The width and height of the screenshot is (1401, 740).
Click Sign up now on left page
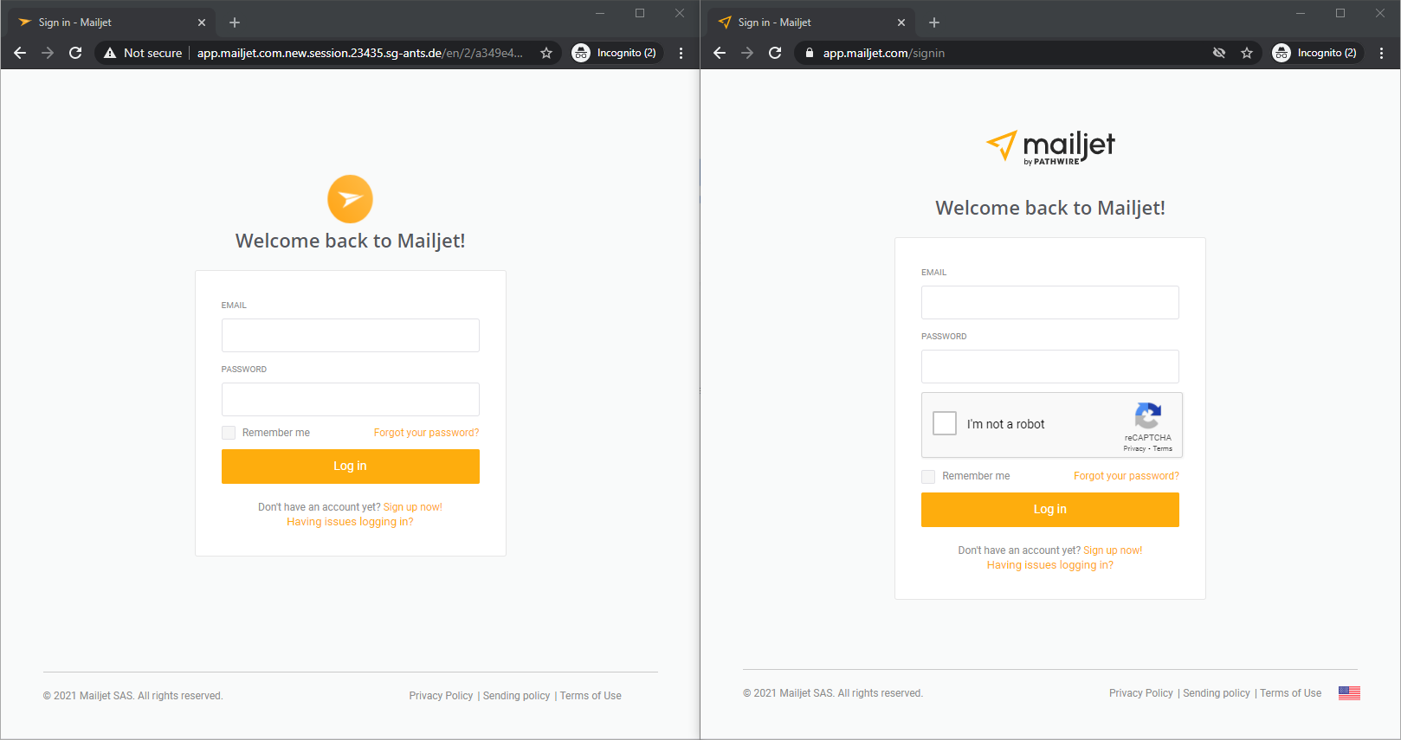pyautogui.click(x=413, y=507)
